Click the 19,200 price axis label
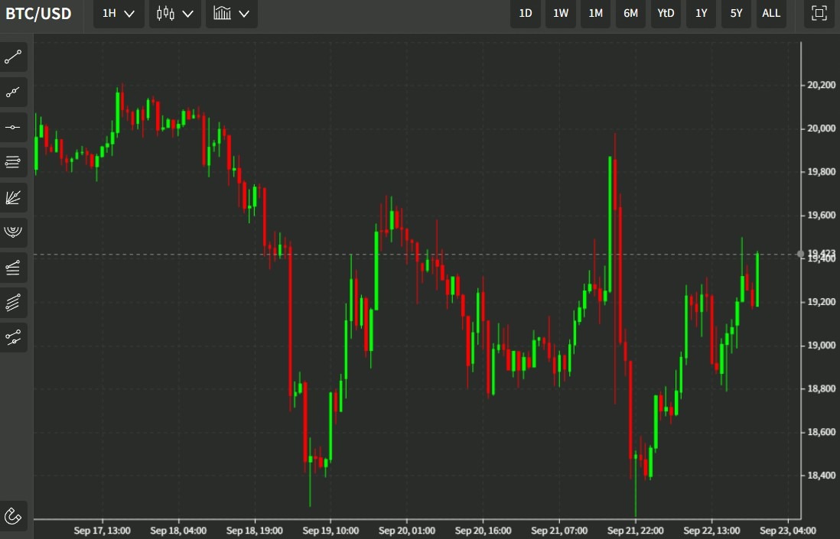This screenshot has height=539, width=840. tap(821, 302)
